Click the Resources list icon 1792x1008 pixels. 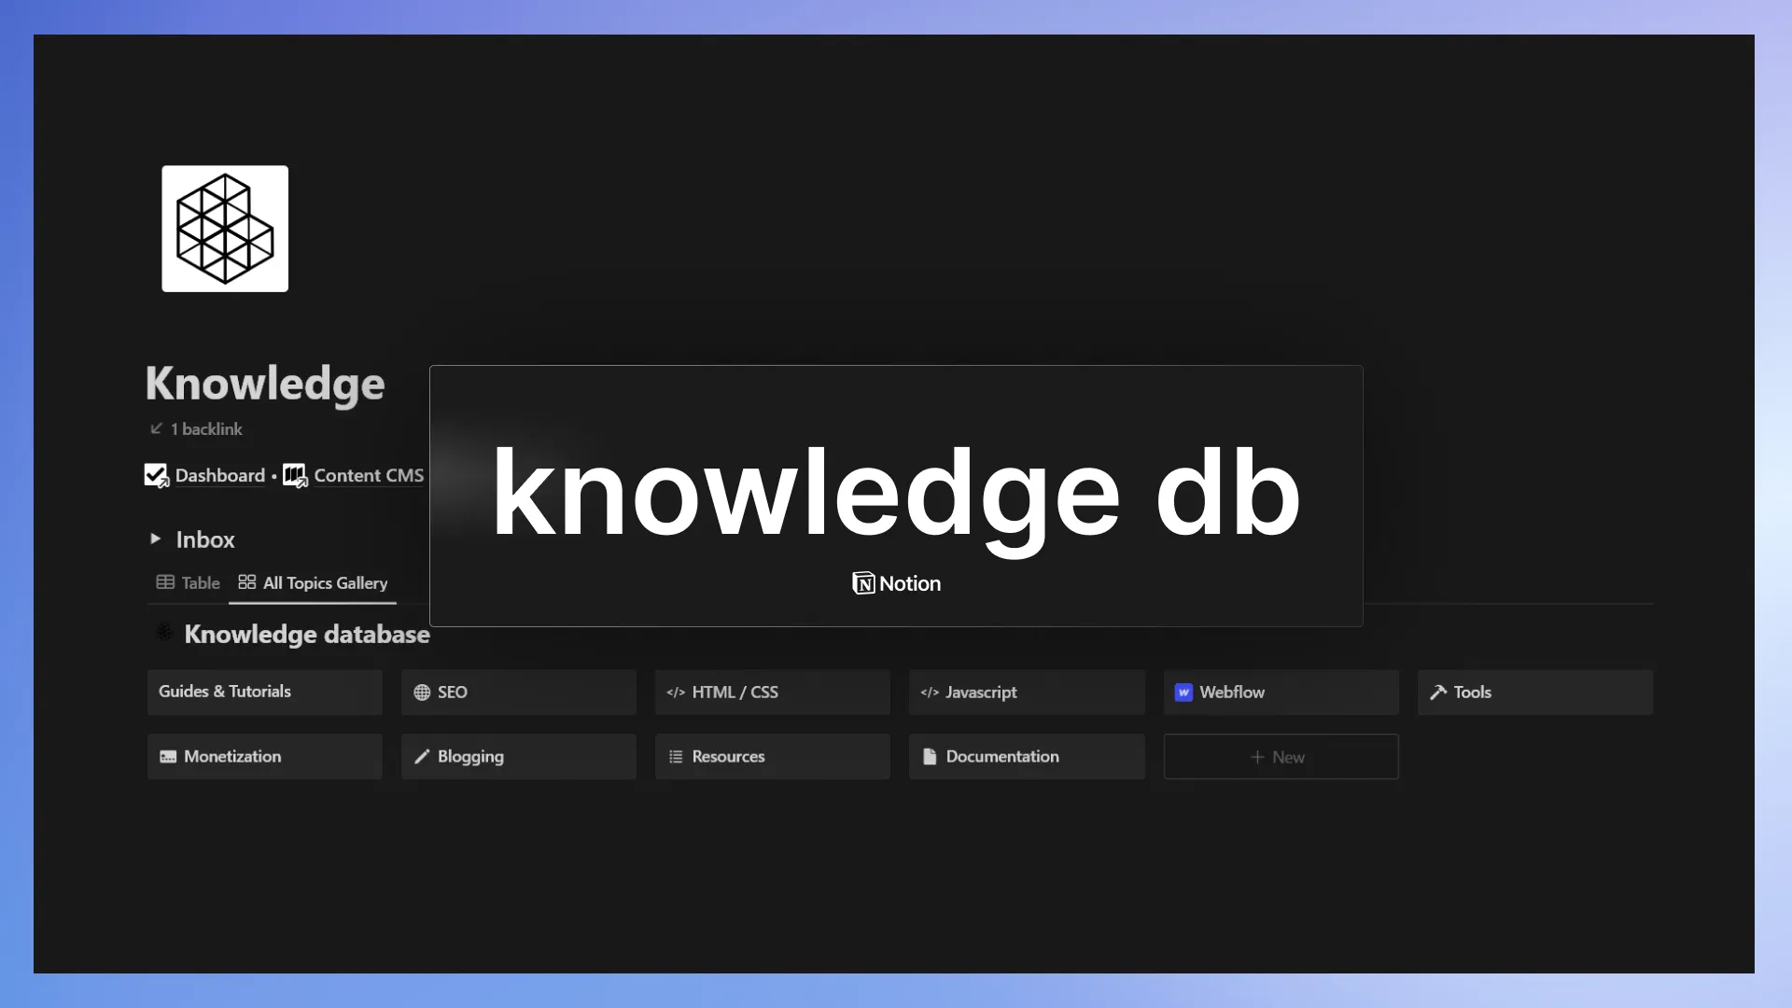point(675,756)
